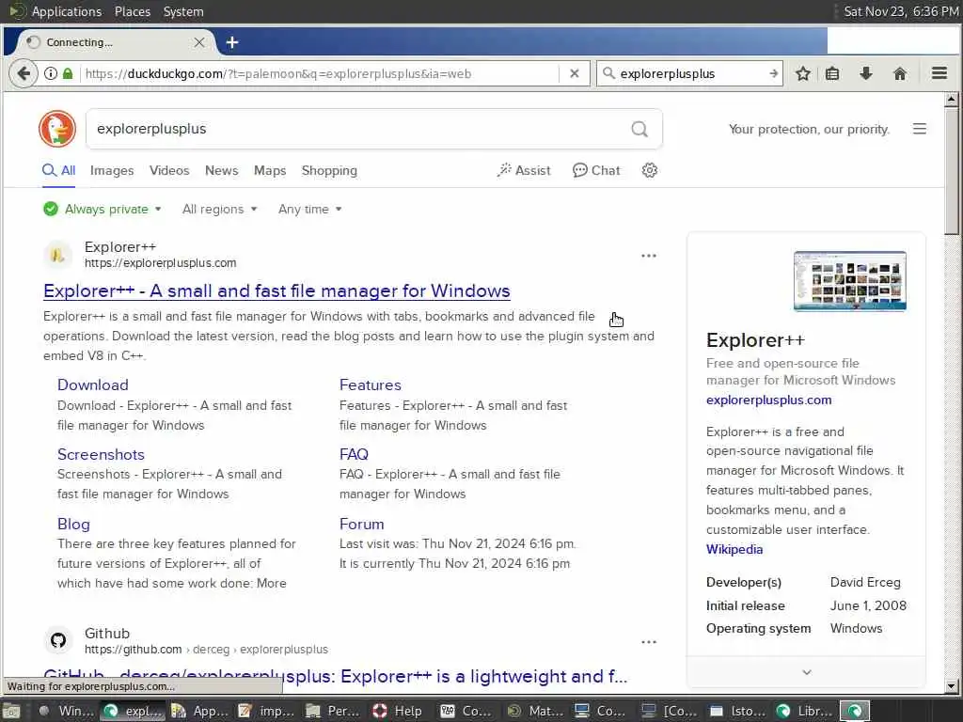Switch to Maps results
Viewport: 963px width, 722px height.
pos(270,171)
